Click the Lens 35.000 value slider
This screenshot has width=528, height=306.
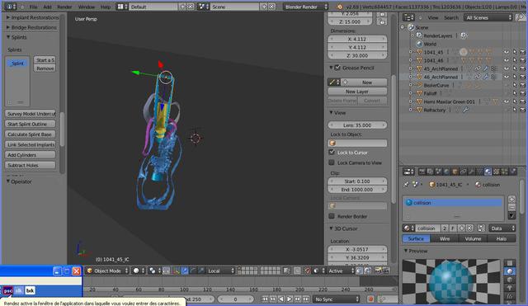pyautogui.click(x=357, y=125)
